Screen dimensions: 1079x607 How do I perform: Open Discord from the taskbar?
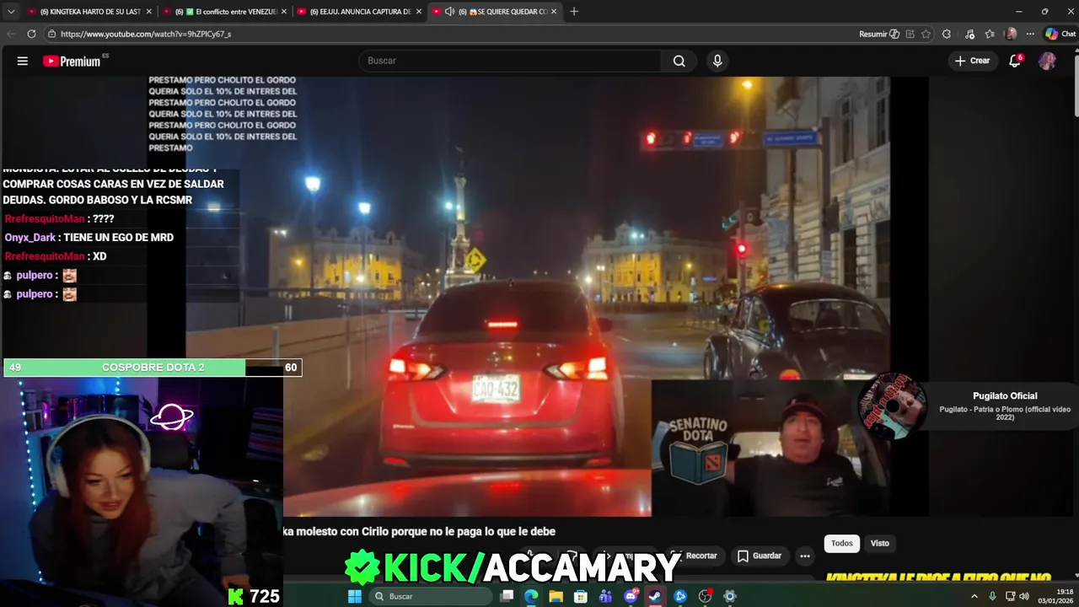(631, 596)
